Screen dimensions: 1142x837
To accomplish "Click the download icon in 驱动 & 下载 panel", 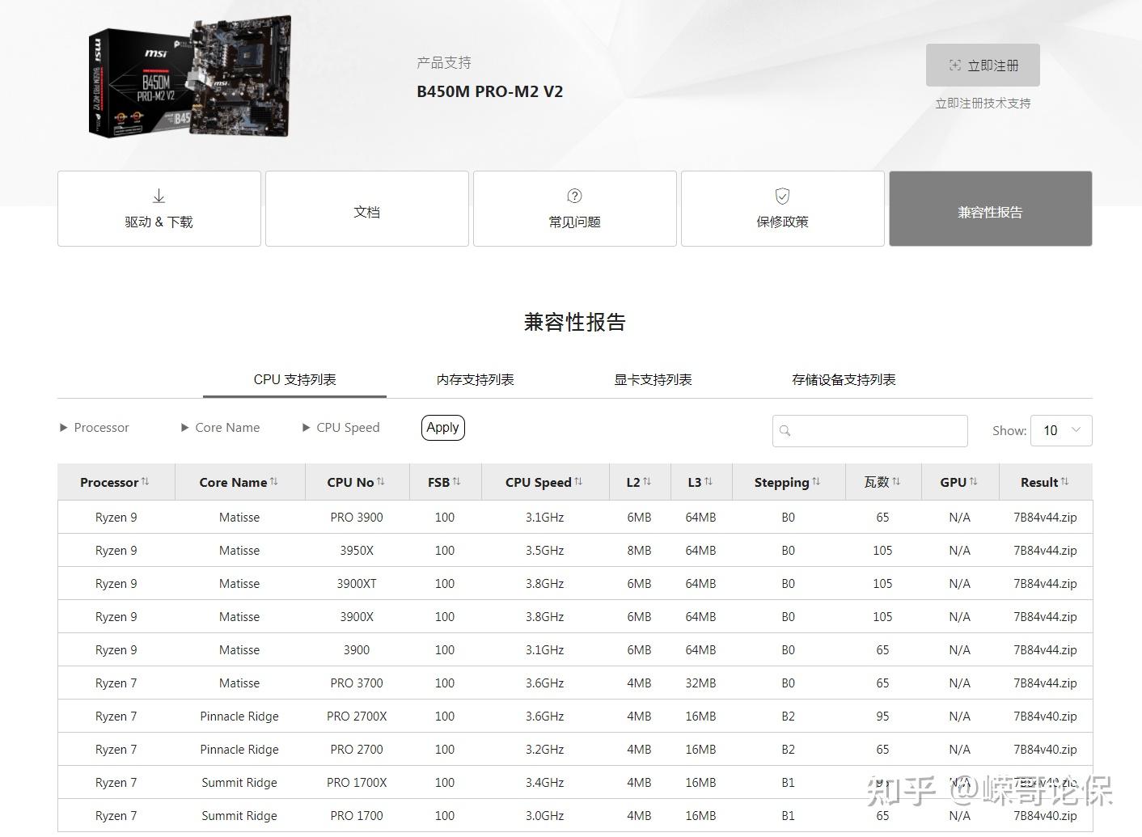I will click(x=159, y=195).
